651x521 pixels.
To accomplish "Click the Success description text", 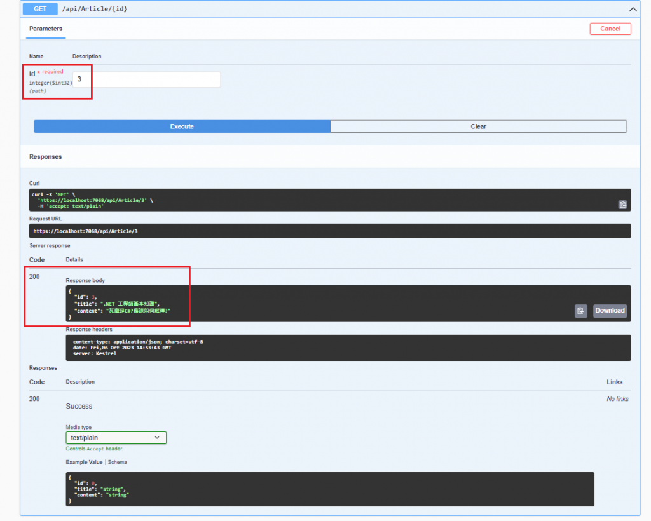I will coord(79,406).
